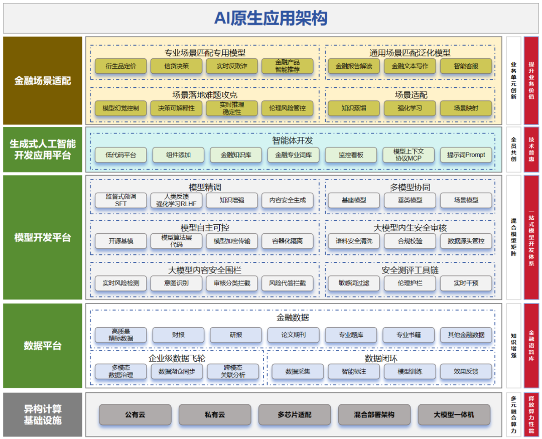Screen dimensions: 542x439
Task: Select the 实时推理稳定性 box
Action: point(232,108)
